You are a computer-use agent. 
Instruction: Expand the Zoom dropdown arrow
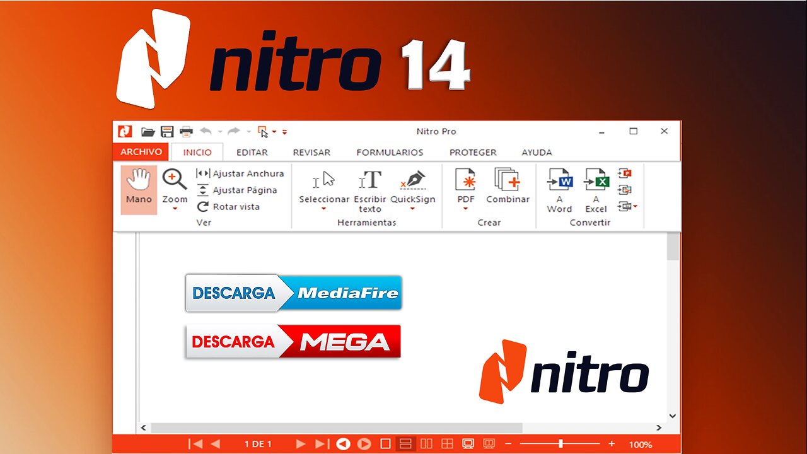point(175,209)
